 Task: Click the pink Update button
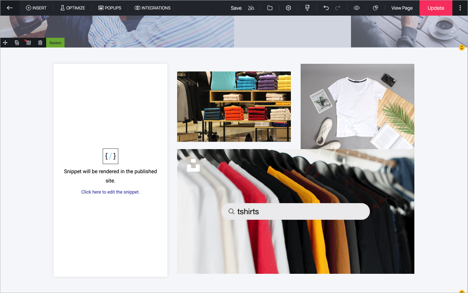click(436, 8)
